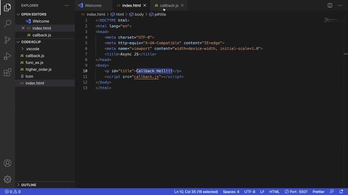The image size is (348, 195).
Task: Click the p#title breadcrumb segment
Action: coord(160,15)
